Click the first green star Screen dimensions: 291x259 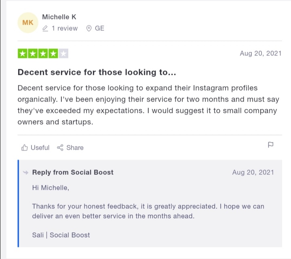click(x=23, y=53)
